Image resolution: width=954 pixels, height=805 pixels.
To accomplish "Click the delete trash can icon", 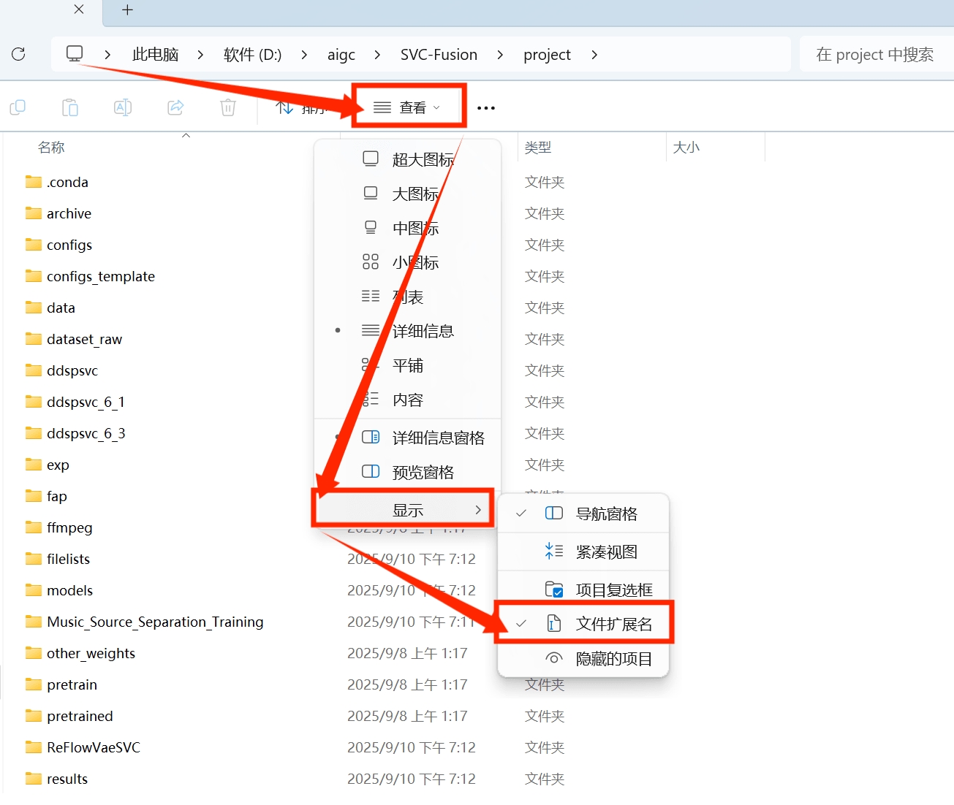I will coord(228,108).
